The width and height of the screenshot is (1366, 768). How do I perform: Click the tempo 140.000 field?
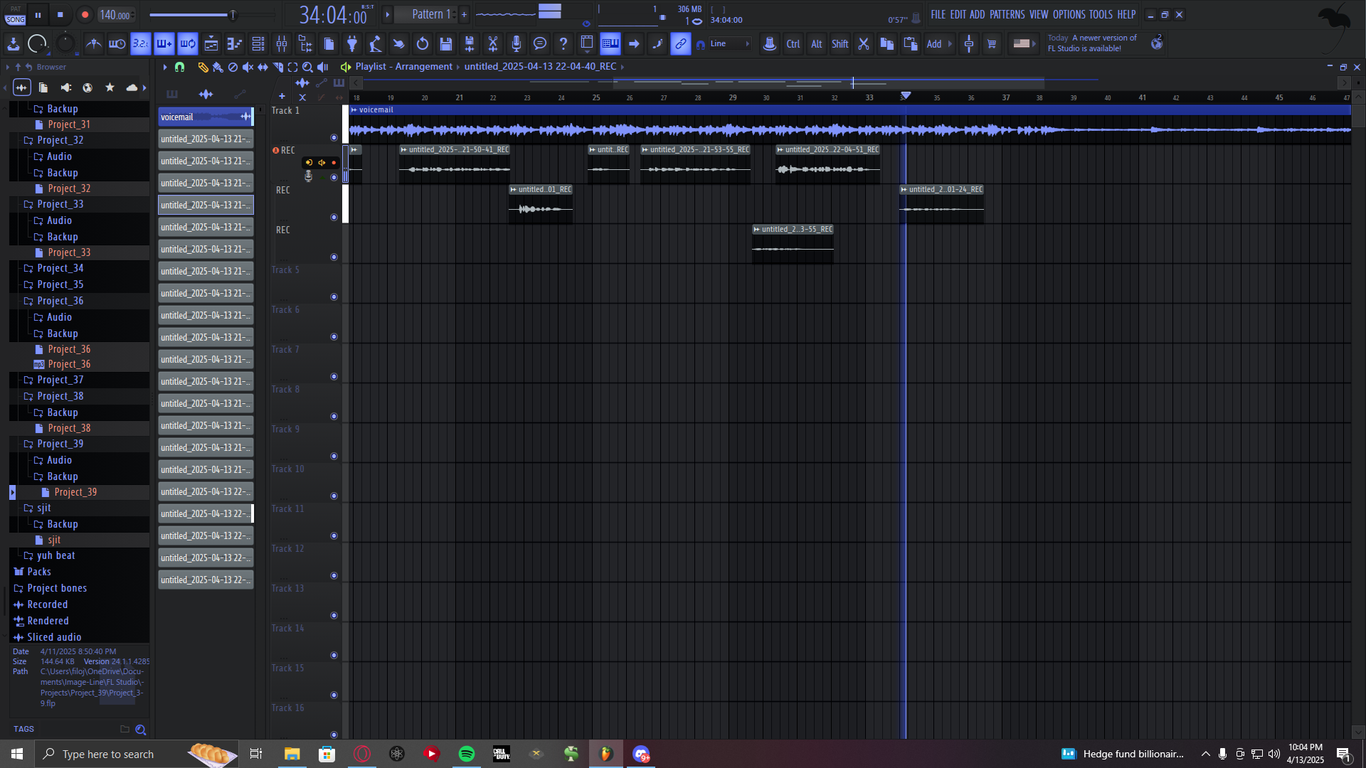tap(115, 15)
